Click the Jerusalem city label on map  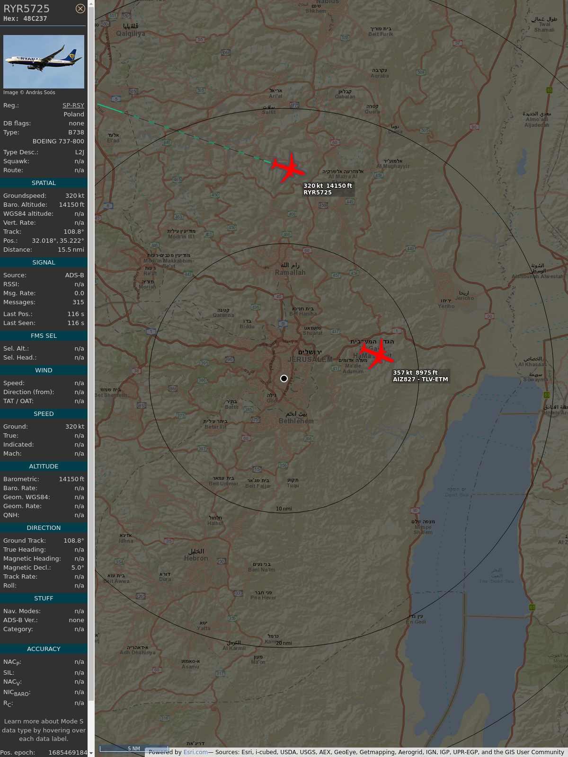click(x=310, y=359)
